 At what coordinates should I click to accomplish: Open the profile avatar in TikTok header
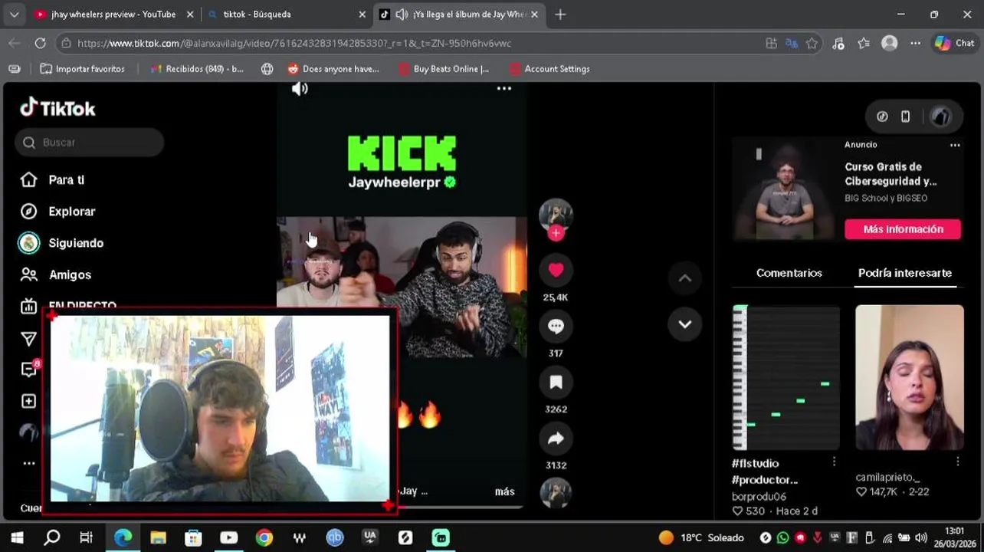(940, 117)
